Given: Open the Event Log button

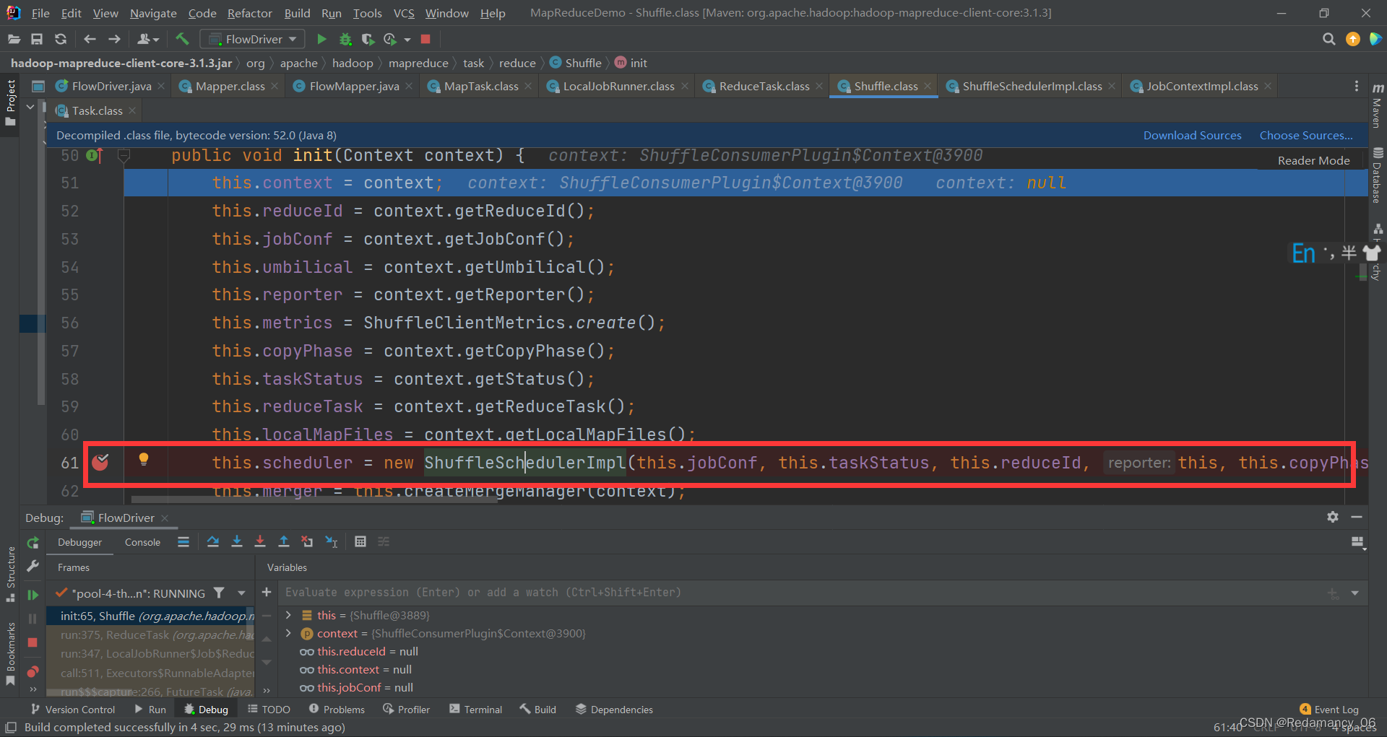Looking at the screenshot, I should pyautogui.click(x=1329, y=710).
